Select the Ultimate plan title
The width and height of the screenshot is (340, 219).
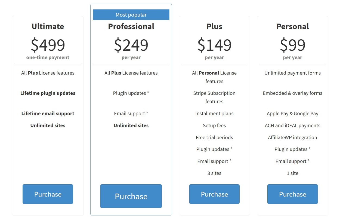pyautogui.click(x=48, y=26)
